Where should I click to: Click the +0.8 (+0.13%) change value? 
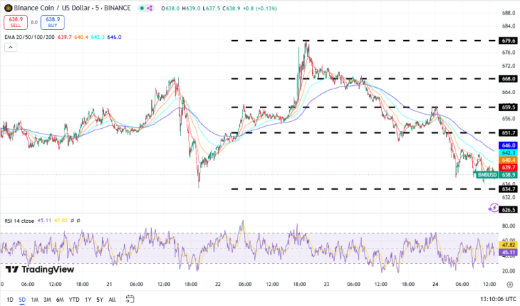(260, 8)
